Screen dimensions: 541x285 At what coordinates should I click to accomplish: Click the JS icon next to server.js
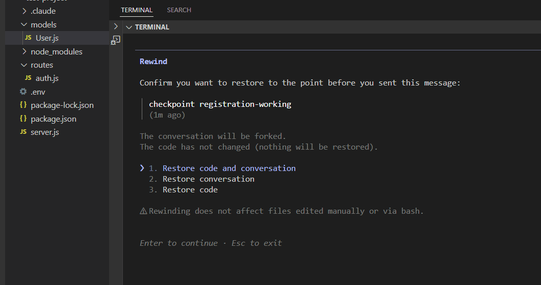tap(23, 131)
